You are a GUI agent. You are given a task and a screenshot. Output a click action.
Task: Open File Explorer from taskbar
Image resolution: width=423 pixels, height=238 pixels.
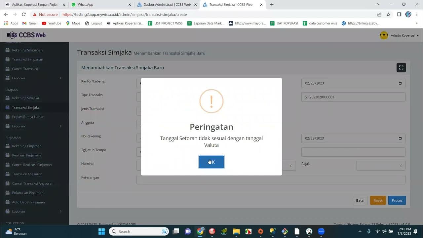(236, 231)
